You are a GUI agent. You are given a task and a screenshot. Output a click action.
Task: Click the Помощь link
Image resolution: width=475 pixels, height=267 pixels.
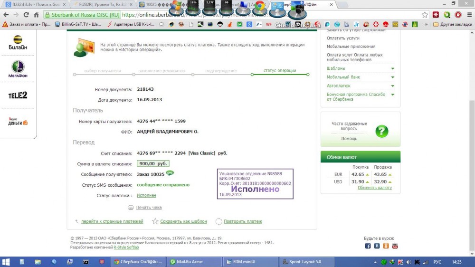349,139
